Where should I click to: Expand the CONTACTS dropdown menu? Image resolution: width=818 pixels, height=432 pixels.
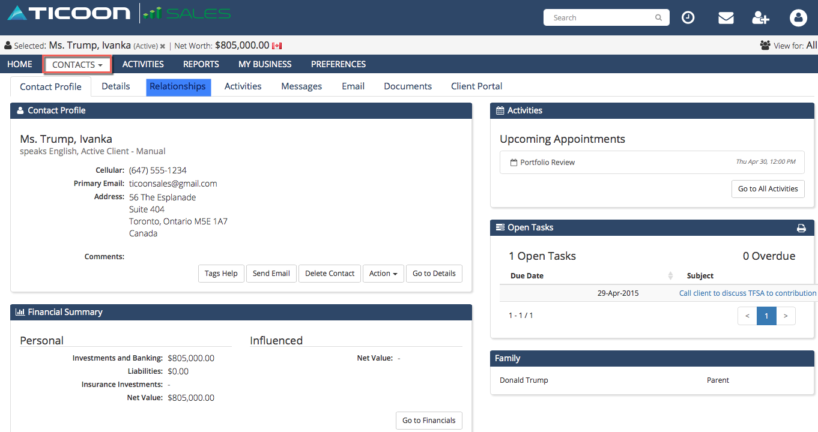pyautogui.click(x=77, y=64)
